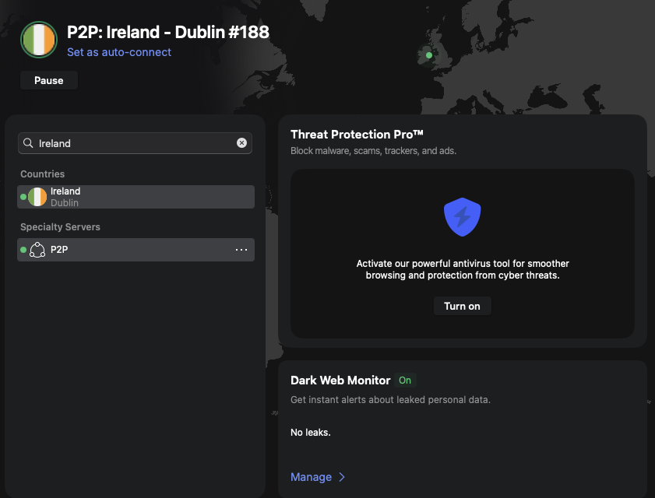Click the 'No leaks.' status text
The width and height of the screenshot is (655, 498).
(311, 433)
